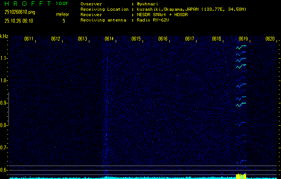281x179 pixels.
Task: Click the yellow signal peak in bottom strip
Action: 241,175
